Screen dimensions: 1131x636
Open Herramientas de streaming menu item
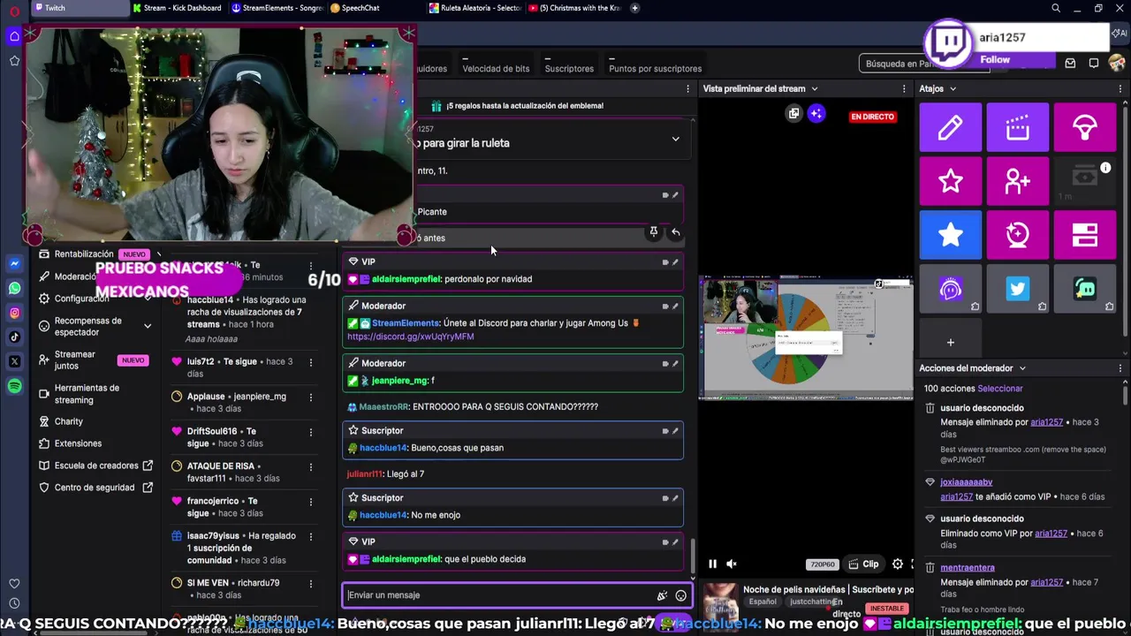(x=87, y=394)
